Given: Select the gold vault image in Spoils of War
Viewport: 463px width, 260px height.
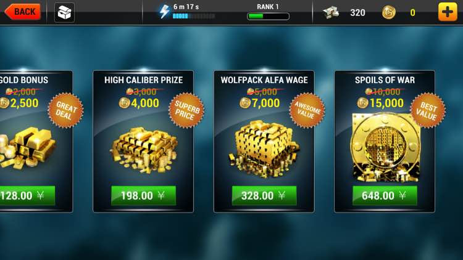Looking at the screenshot, I should pyautogui.click(x=385, y=147).
